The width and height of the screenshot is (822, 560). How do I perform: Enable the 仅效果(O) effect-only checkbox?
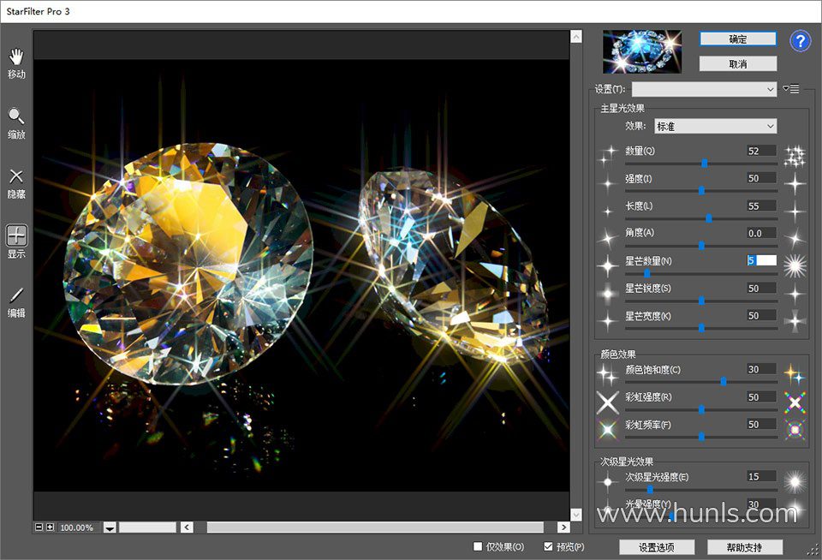tap(478, 546)
